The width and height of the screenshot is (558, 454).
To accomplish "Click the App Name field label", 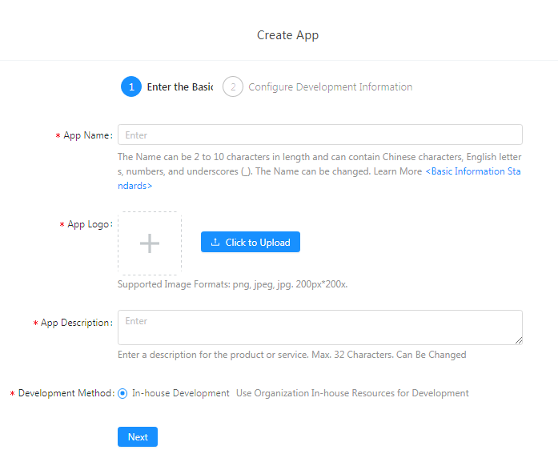I will pyautogui.click(x=87, y=135).
